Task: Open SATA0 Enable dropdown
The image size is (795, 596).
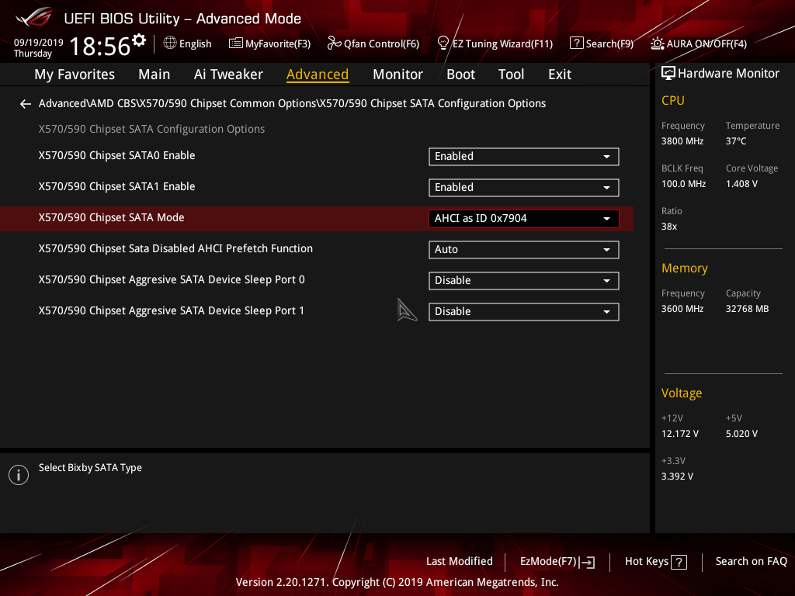Action: (x=524, y=157)
